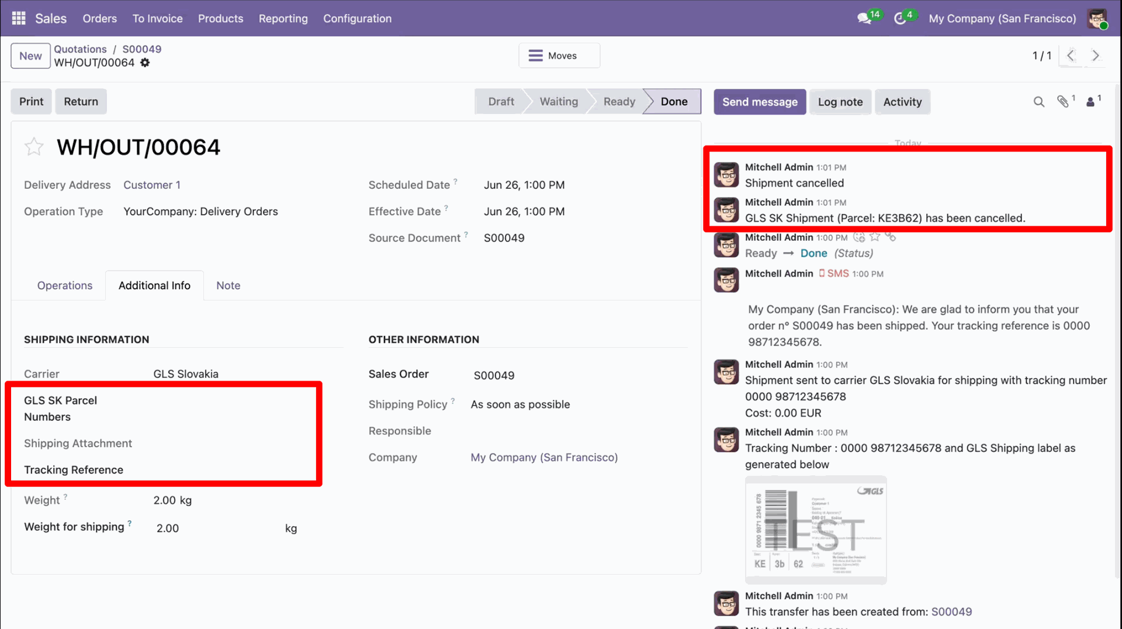Screen dimensions: 1122x629
Task: Click the Carrier value GLS Slovakia
Action: pos(186,374)
